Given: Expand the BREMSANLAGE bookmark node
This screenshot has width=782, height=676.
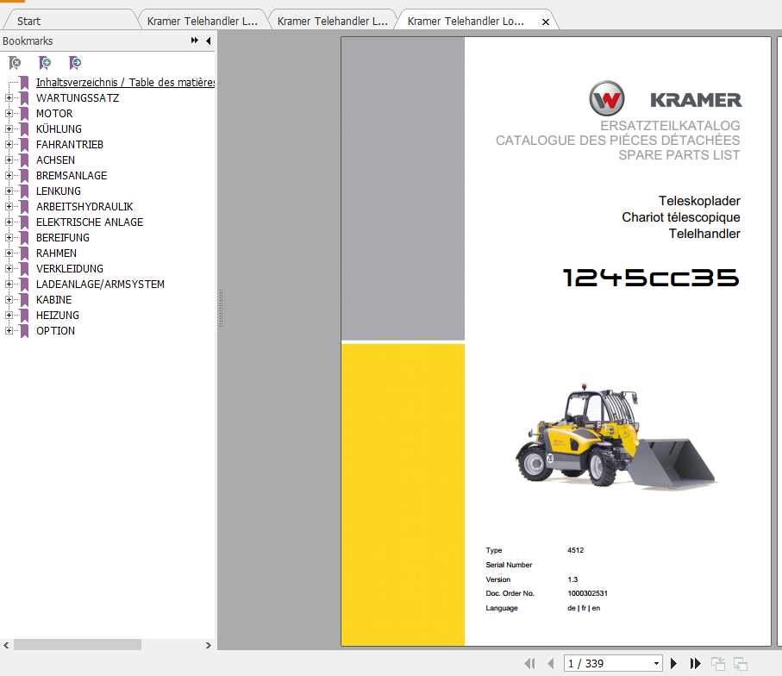Looking at the screenshot, I should [9, 175].
